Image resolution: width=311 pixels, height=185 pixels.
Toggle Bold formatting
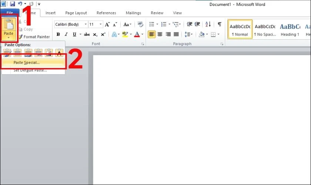pyautogui.click(x=58, y=34)
